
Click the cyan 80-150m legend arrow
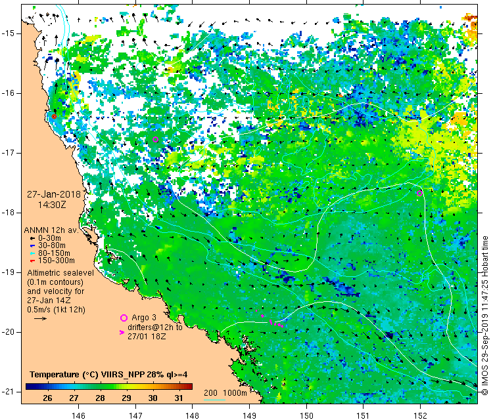32,253
